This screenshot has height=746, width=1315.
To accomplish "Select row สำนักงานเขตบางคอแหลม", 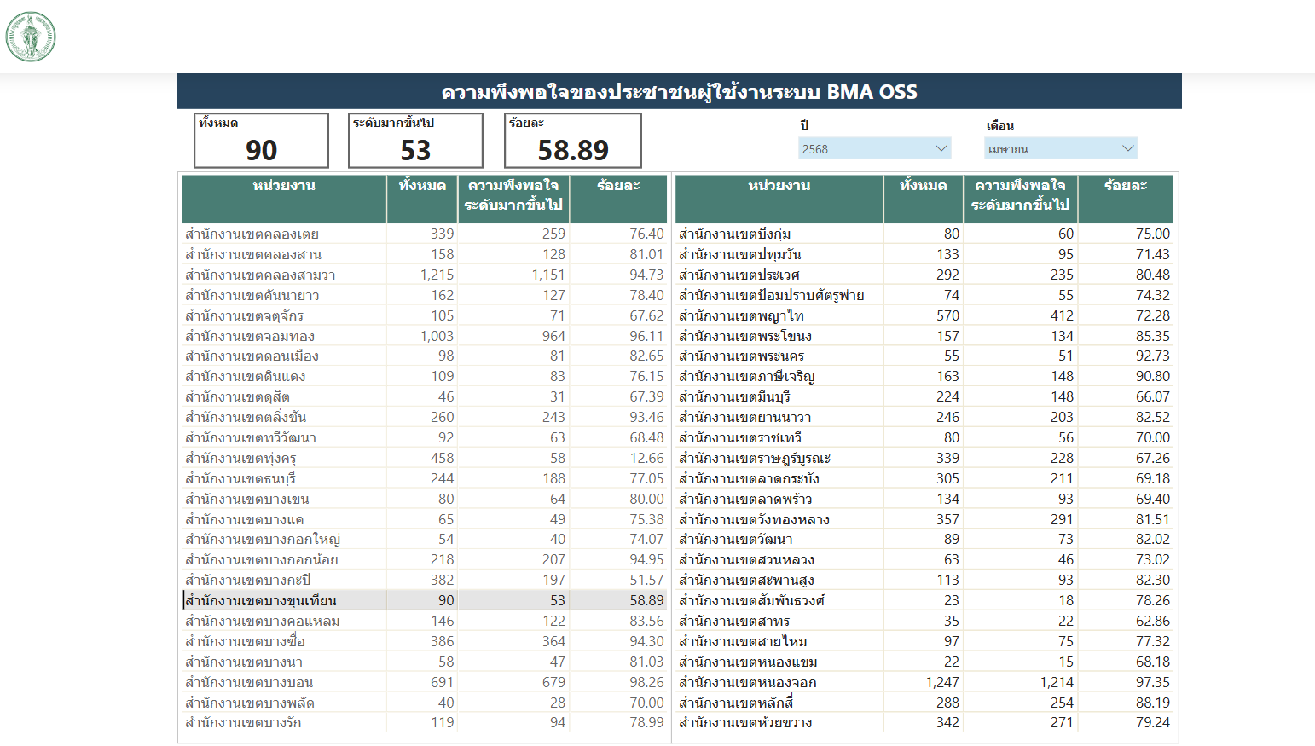I will (424, 621).
